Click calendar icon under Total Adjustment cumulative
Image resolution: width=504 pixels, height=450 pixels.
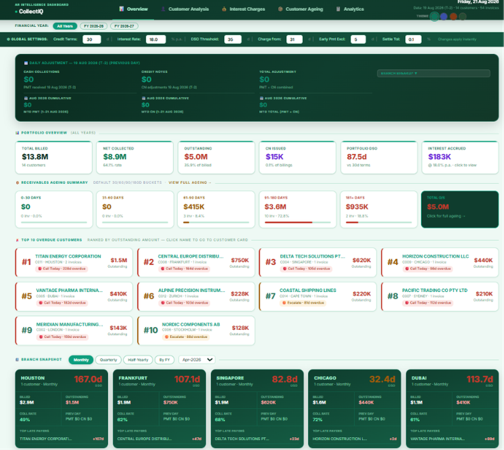[262, 98]
